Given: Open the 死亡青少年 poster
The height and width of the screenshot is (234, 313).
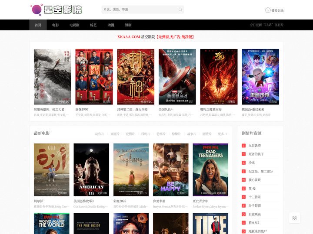Looking at the screenshot, I should (210, 170).
